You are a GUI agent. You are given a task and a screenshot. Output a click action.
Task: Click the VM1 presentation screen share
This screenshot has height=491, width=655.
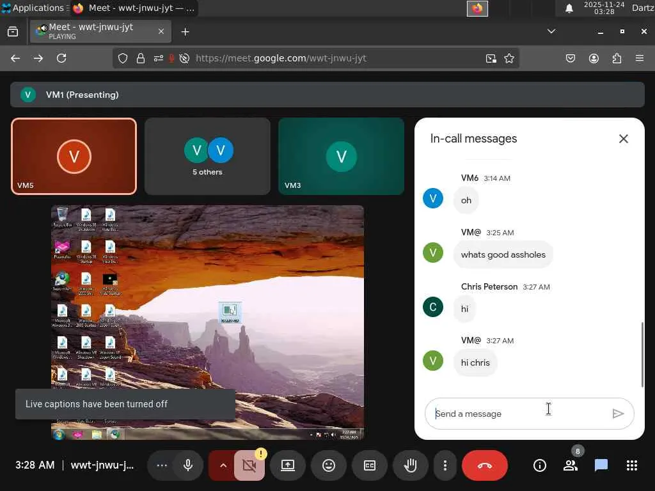pos(208,322)
